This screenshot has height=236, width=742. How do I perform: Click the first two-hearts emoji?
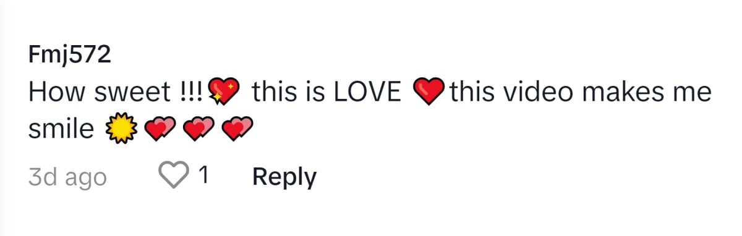(x=158, y=129)
